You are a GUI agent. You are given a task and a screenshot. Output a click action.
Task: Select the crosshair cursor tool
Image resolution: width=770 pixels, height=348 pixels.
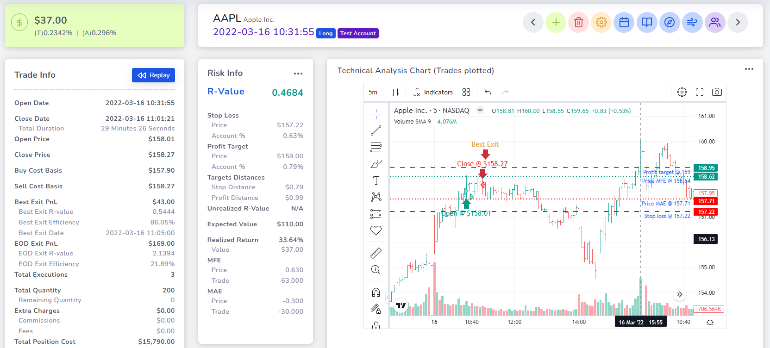pos(376,114)
